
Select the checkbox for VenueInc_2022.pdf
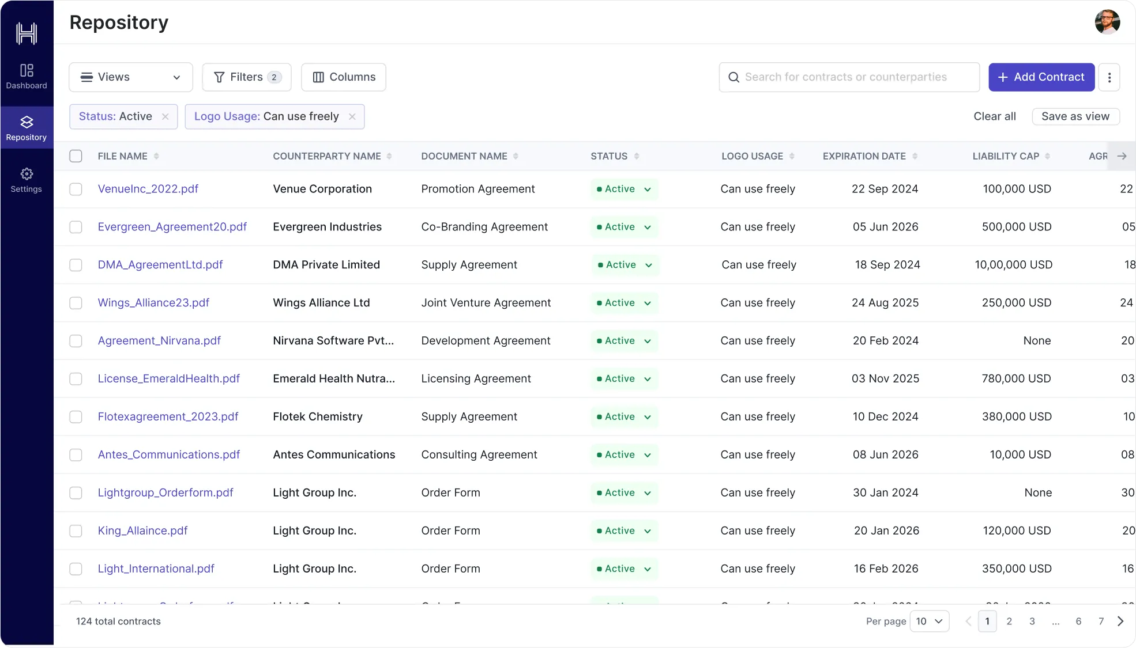click(76, 189)
